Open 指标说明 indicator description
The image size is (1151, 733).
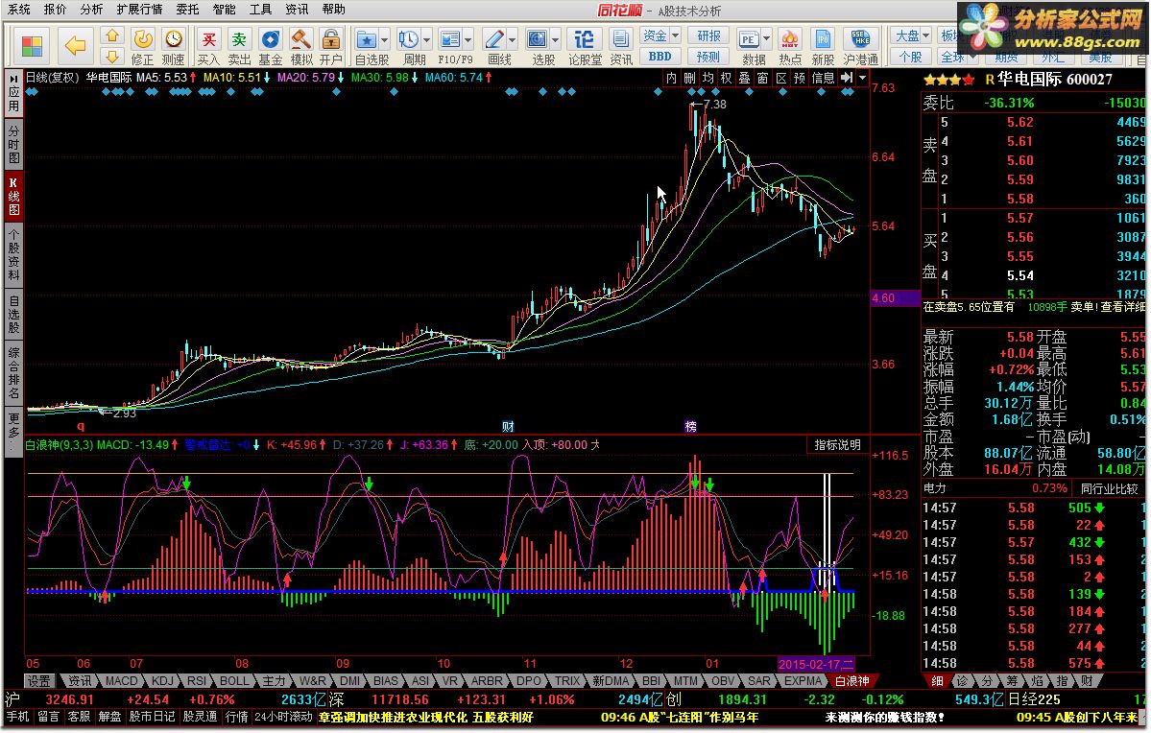point(837,445)
